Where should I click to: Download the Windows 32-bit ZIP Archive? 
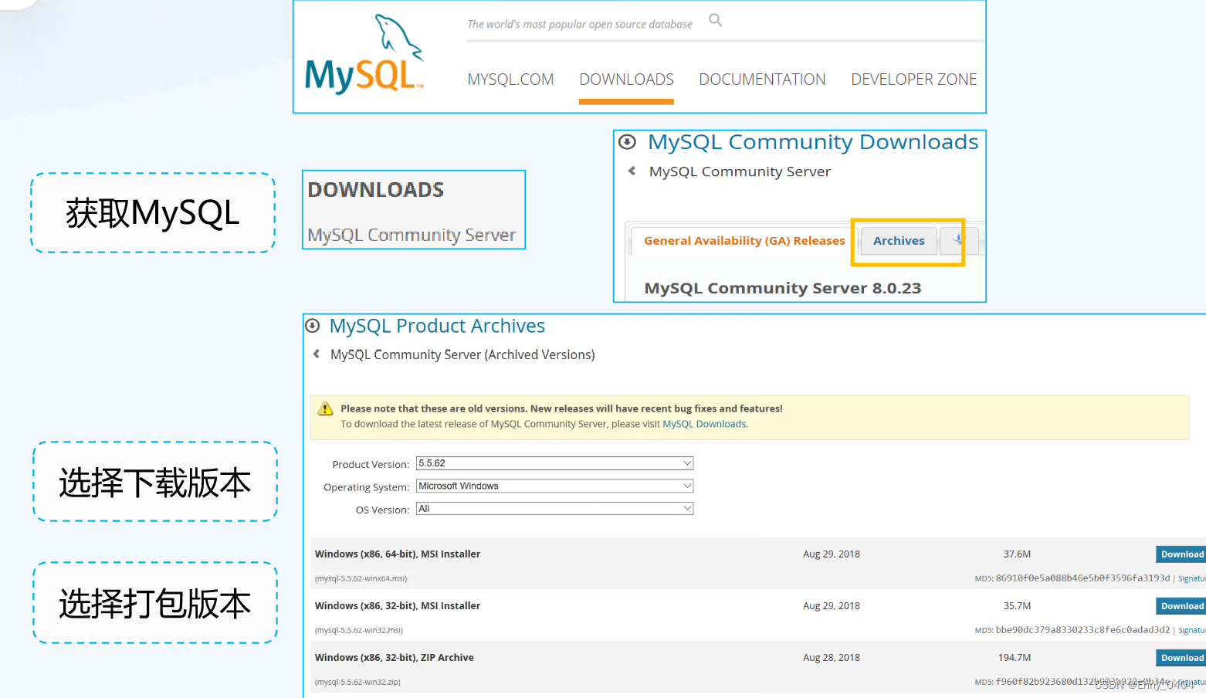[x=1182, y=657]
